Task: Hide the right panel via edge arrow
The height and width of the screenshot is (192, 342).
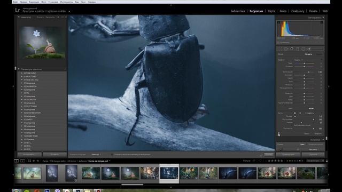Action: coord(329,86)
